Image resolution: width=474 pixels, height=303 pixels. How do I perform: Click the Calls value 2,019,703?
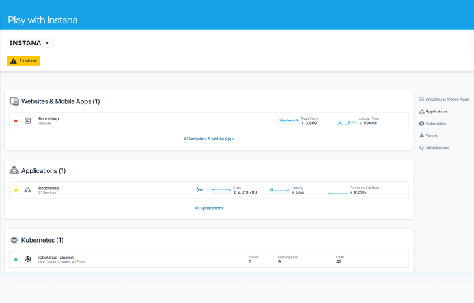(245, 192)
